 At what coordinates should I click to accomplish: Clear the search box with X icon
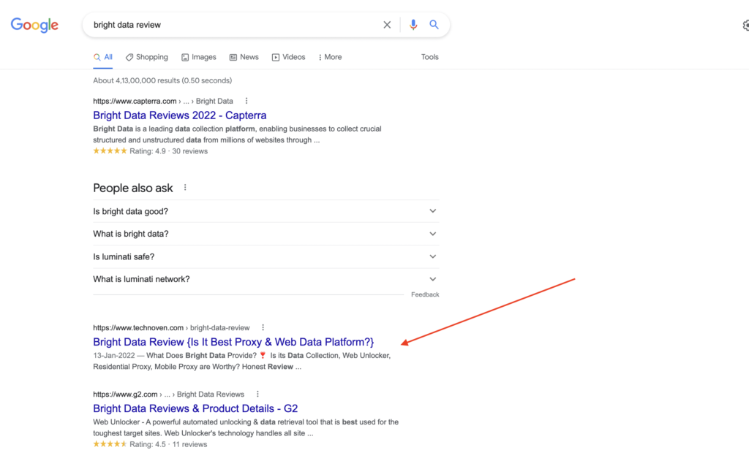pyautogui.click(x=387, y=25)
